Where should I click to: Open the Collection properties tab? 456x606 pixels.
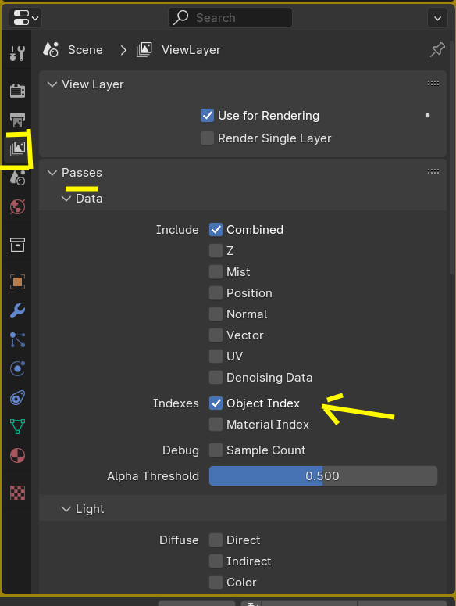(x=17, y=244)
